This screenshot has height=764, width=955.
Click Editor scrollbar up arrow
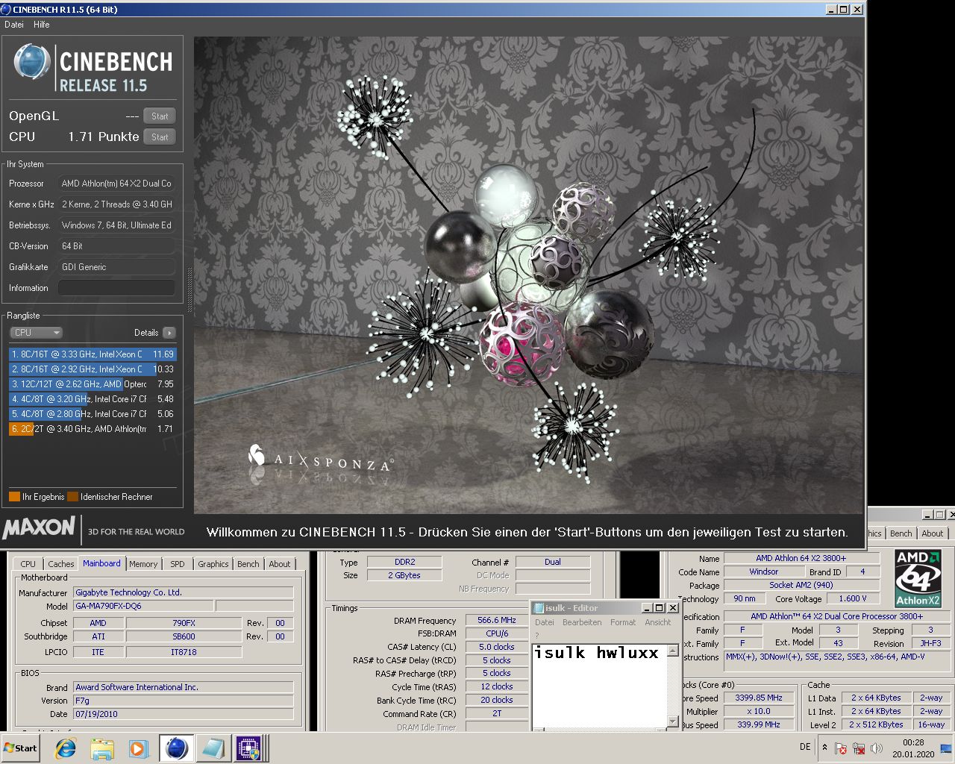pyautogui.click(x=672, y=651)
